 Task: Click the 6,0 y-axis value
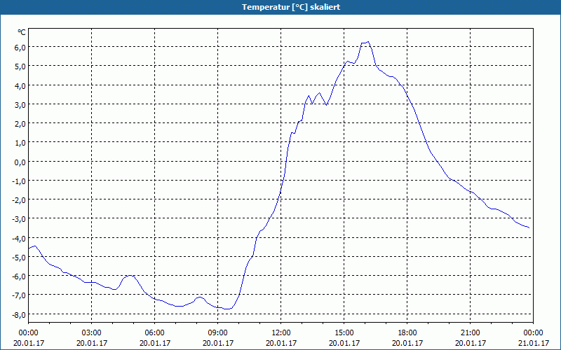pyautogui.click(x=20, y=47)
